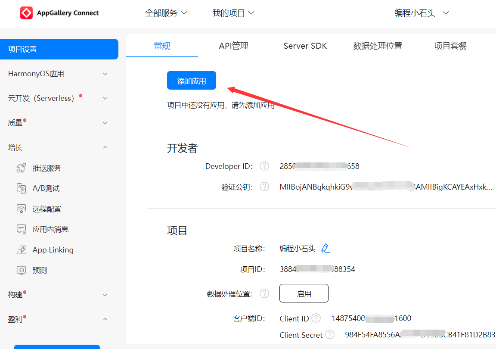Select the 常规 tab

(162, 46)
